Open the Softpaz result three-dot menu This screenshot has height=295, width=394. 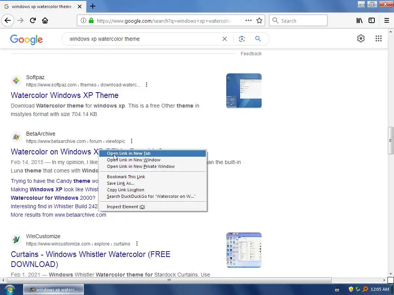point(147,85)
